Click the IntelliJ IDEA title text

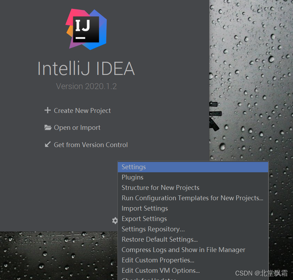(86, 68)
